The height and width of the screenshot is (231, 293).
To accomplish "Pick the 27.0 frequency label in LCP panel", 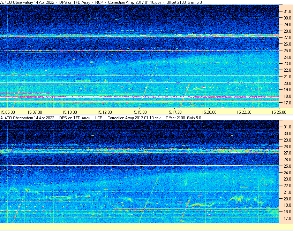I will pyautogui.click(x=287, y=153).
